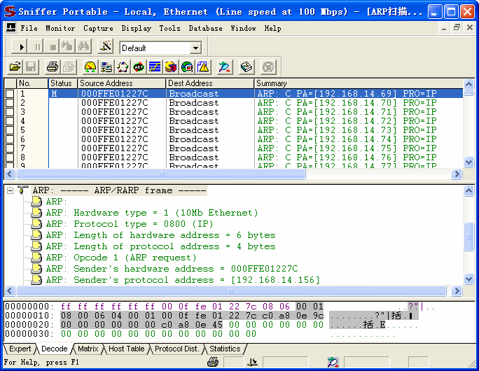Open the Alarm Log warning icon

point(203,67)
